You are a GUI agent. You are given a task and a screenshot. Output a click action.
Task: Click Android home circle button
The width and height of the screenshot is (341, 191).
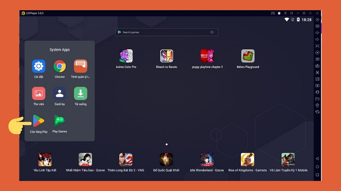coord(317,167)
